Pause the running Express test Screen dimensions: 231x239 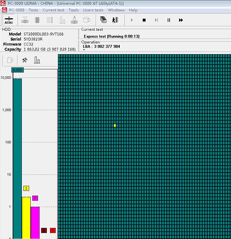point(169,20)
